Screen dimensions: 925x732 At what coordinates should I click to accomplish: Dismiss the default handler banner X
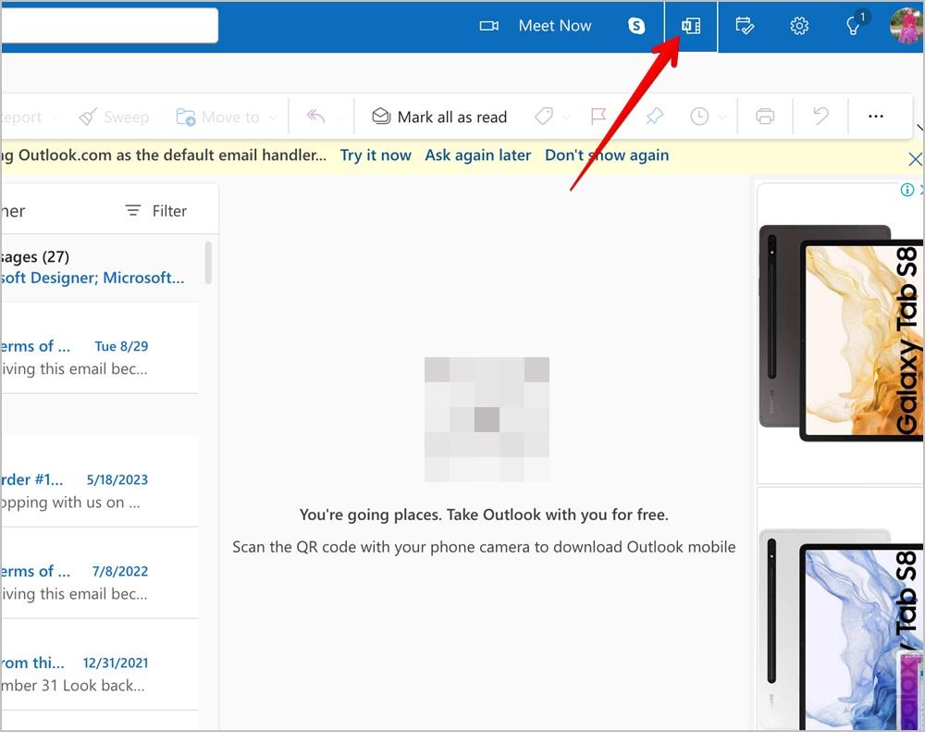(915, 159)
